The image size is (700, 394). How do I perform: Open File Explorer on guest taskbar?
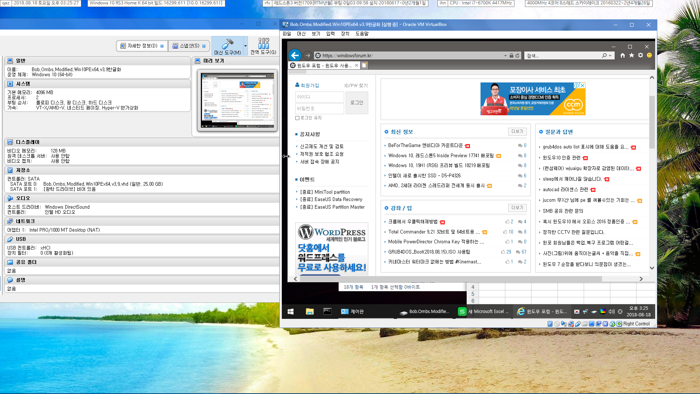310,312
